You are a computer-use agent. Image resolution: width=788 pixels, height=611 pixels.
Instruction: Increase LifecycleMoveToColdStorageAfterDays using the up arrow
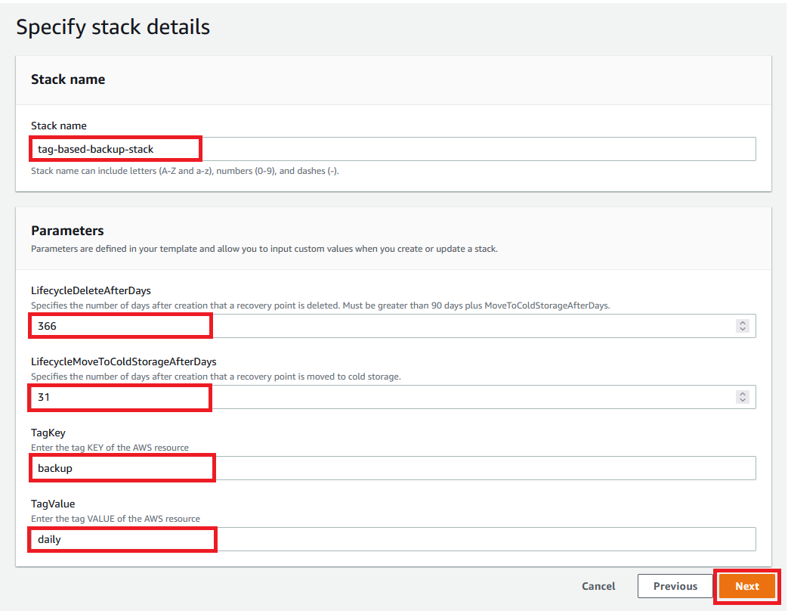[743, 393]
